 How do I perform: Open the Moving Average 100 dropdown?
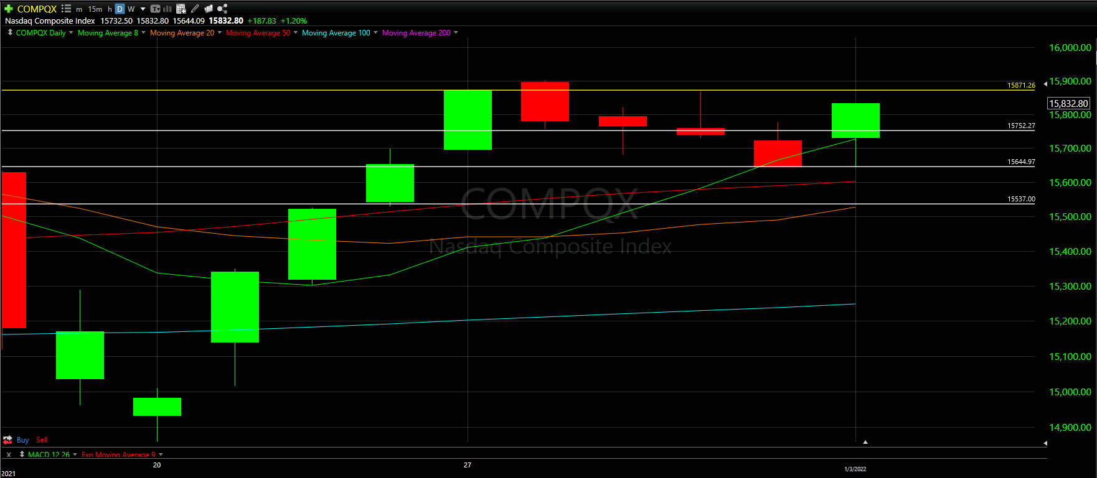[375, 33]
